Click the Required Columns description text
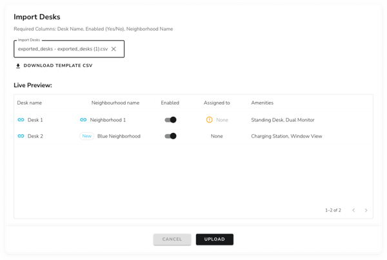Image resolution: width=387 pixels, height=260 pixels. tap(94, 29)
